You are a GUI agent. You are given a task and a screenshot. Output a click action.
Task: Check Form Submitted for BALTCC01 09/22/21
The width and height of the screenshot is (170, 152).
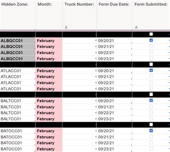151,113
